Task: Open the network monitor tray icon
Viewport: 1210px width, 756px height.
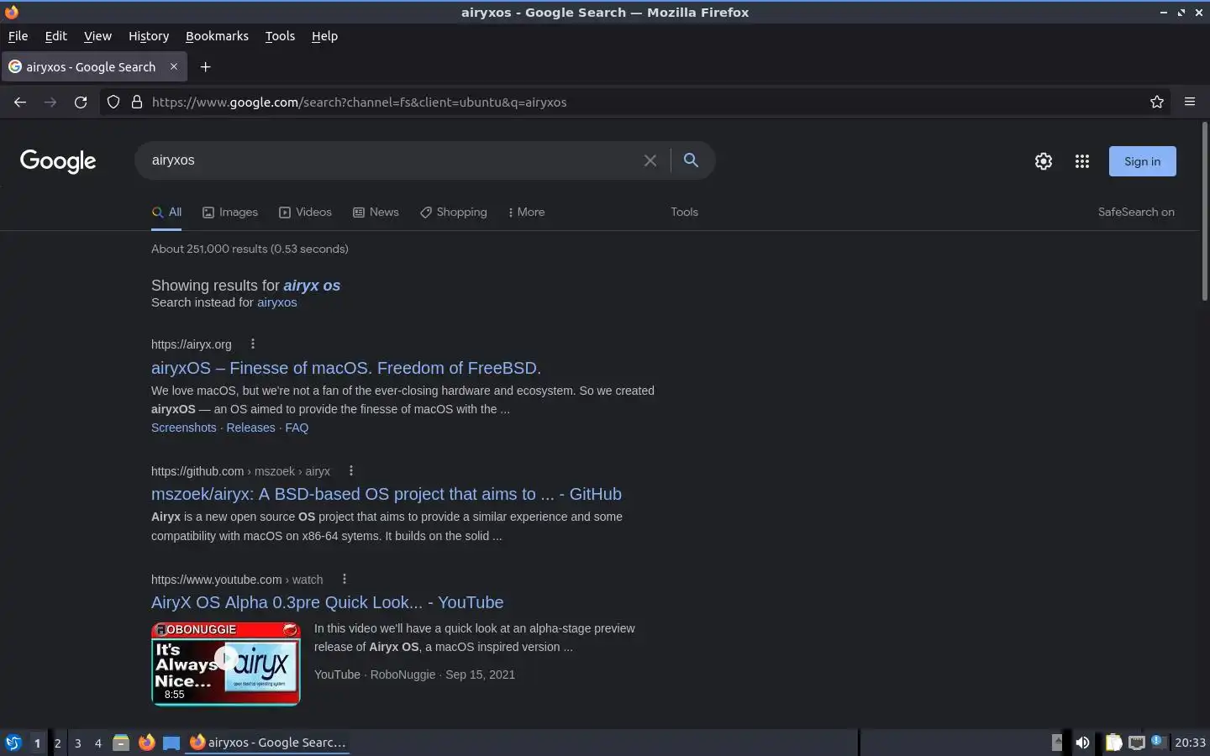Action: tap(1137, 743)
